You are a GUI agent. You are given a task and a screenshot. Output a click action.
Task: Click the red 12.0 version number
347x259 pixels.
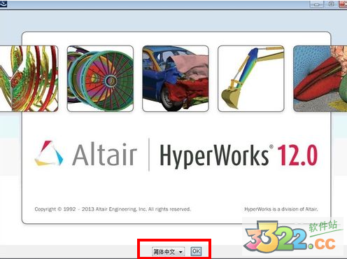coord(297,155)
